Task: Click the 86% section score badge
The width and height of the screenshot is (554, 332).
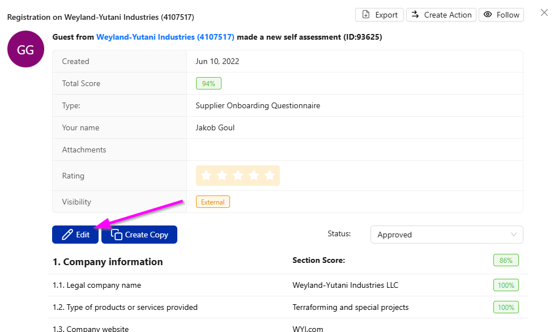Action: 506,260
